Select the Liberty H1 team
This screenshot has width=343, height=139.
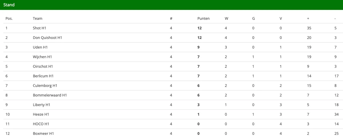[x=42, y=105]
